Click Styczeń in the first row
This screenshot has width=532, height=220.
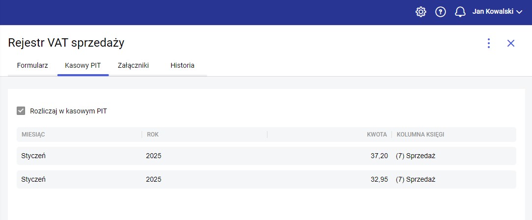(x=33, y=156)
